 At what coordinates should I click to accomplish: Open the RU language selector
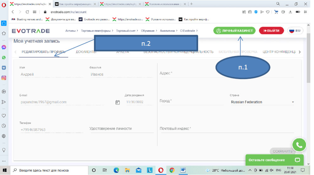tap(295, 31)
